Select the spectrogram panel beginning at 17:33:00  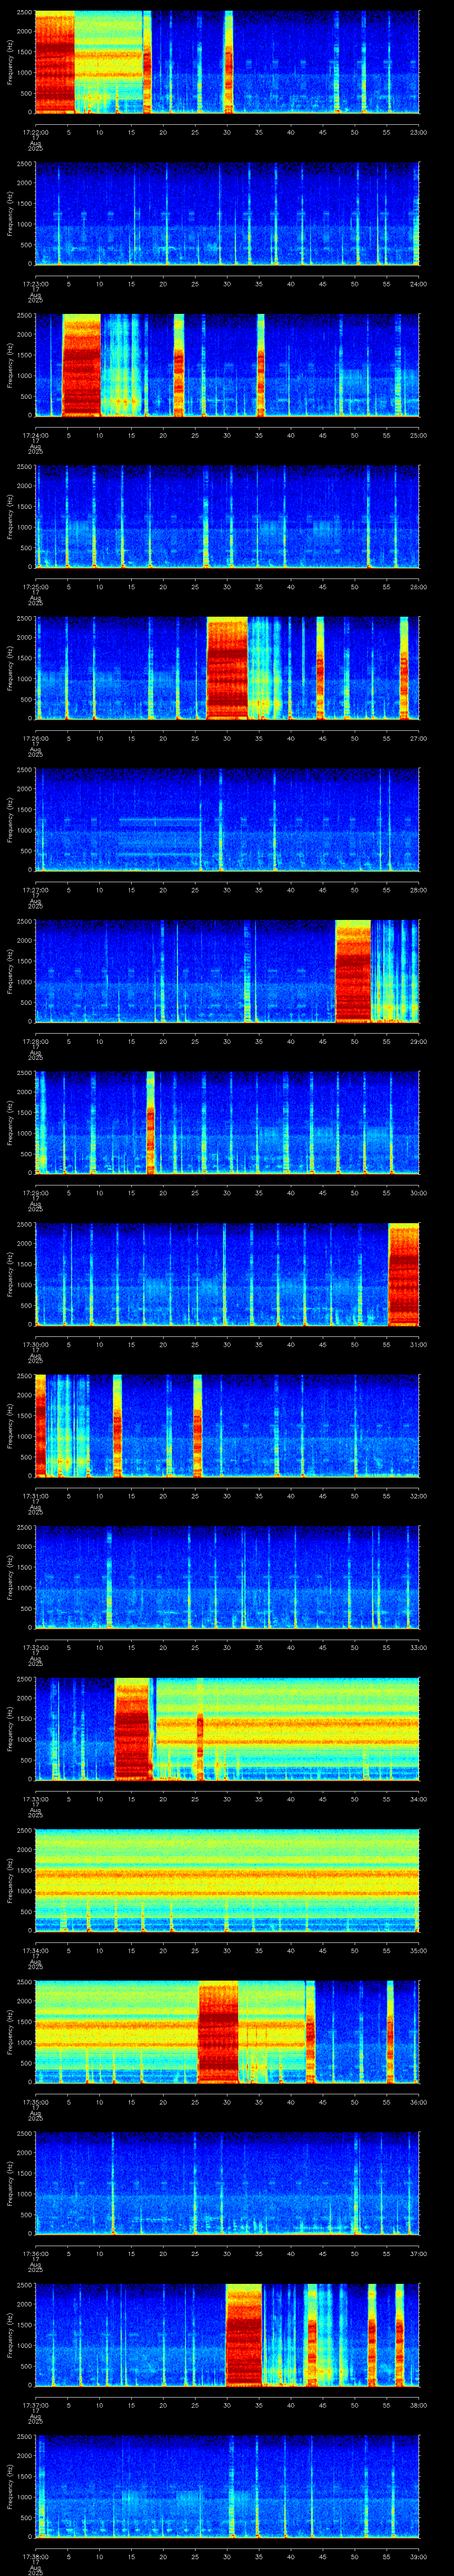[227, 1729]
